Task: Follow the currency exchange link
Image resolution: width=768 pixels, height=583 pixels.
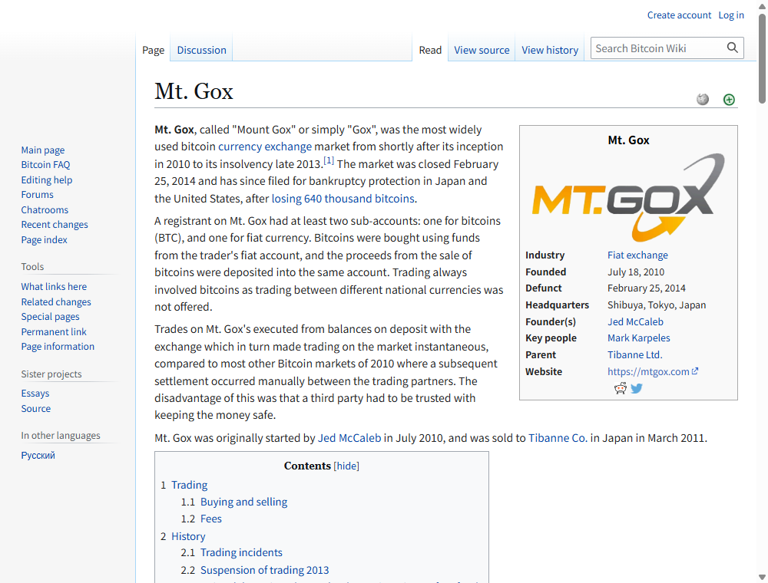Action: 265,147
